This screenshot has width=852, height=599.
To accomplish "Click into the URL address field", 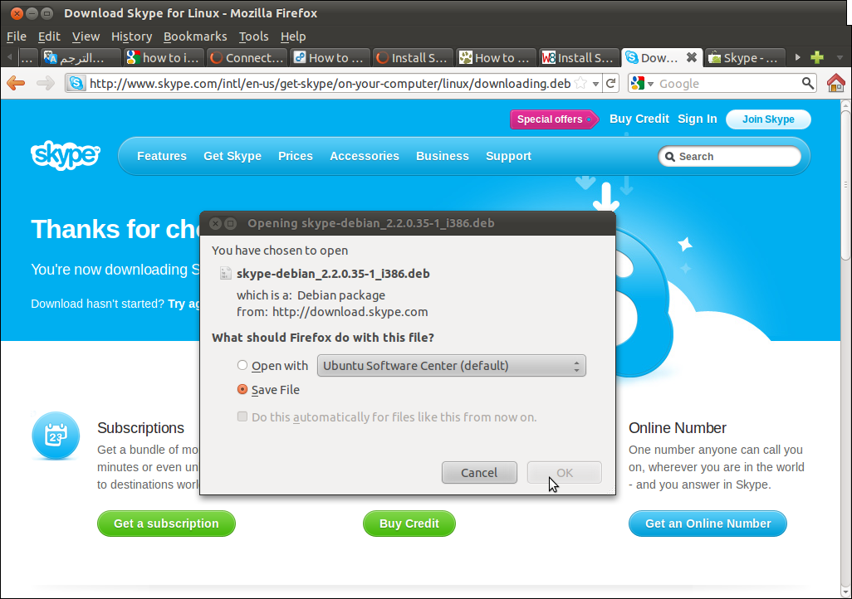I will pos(330,83).
